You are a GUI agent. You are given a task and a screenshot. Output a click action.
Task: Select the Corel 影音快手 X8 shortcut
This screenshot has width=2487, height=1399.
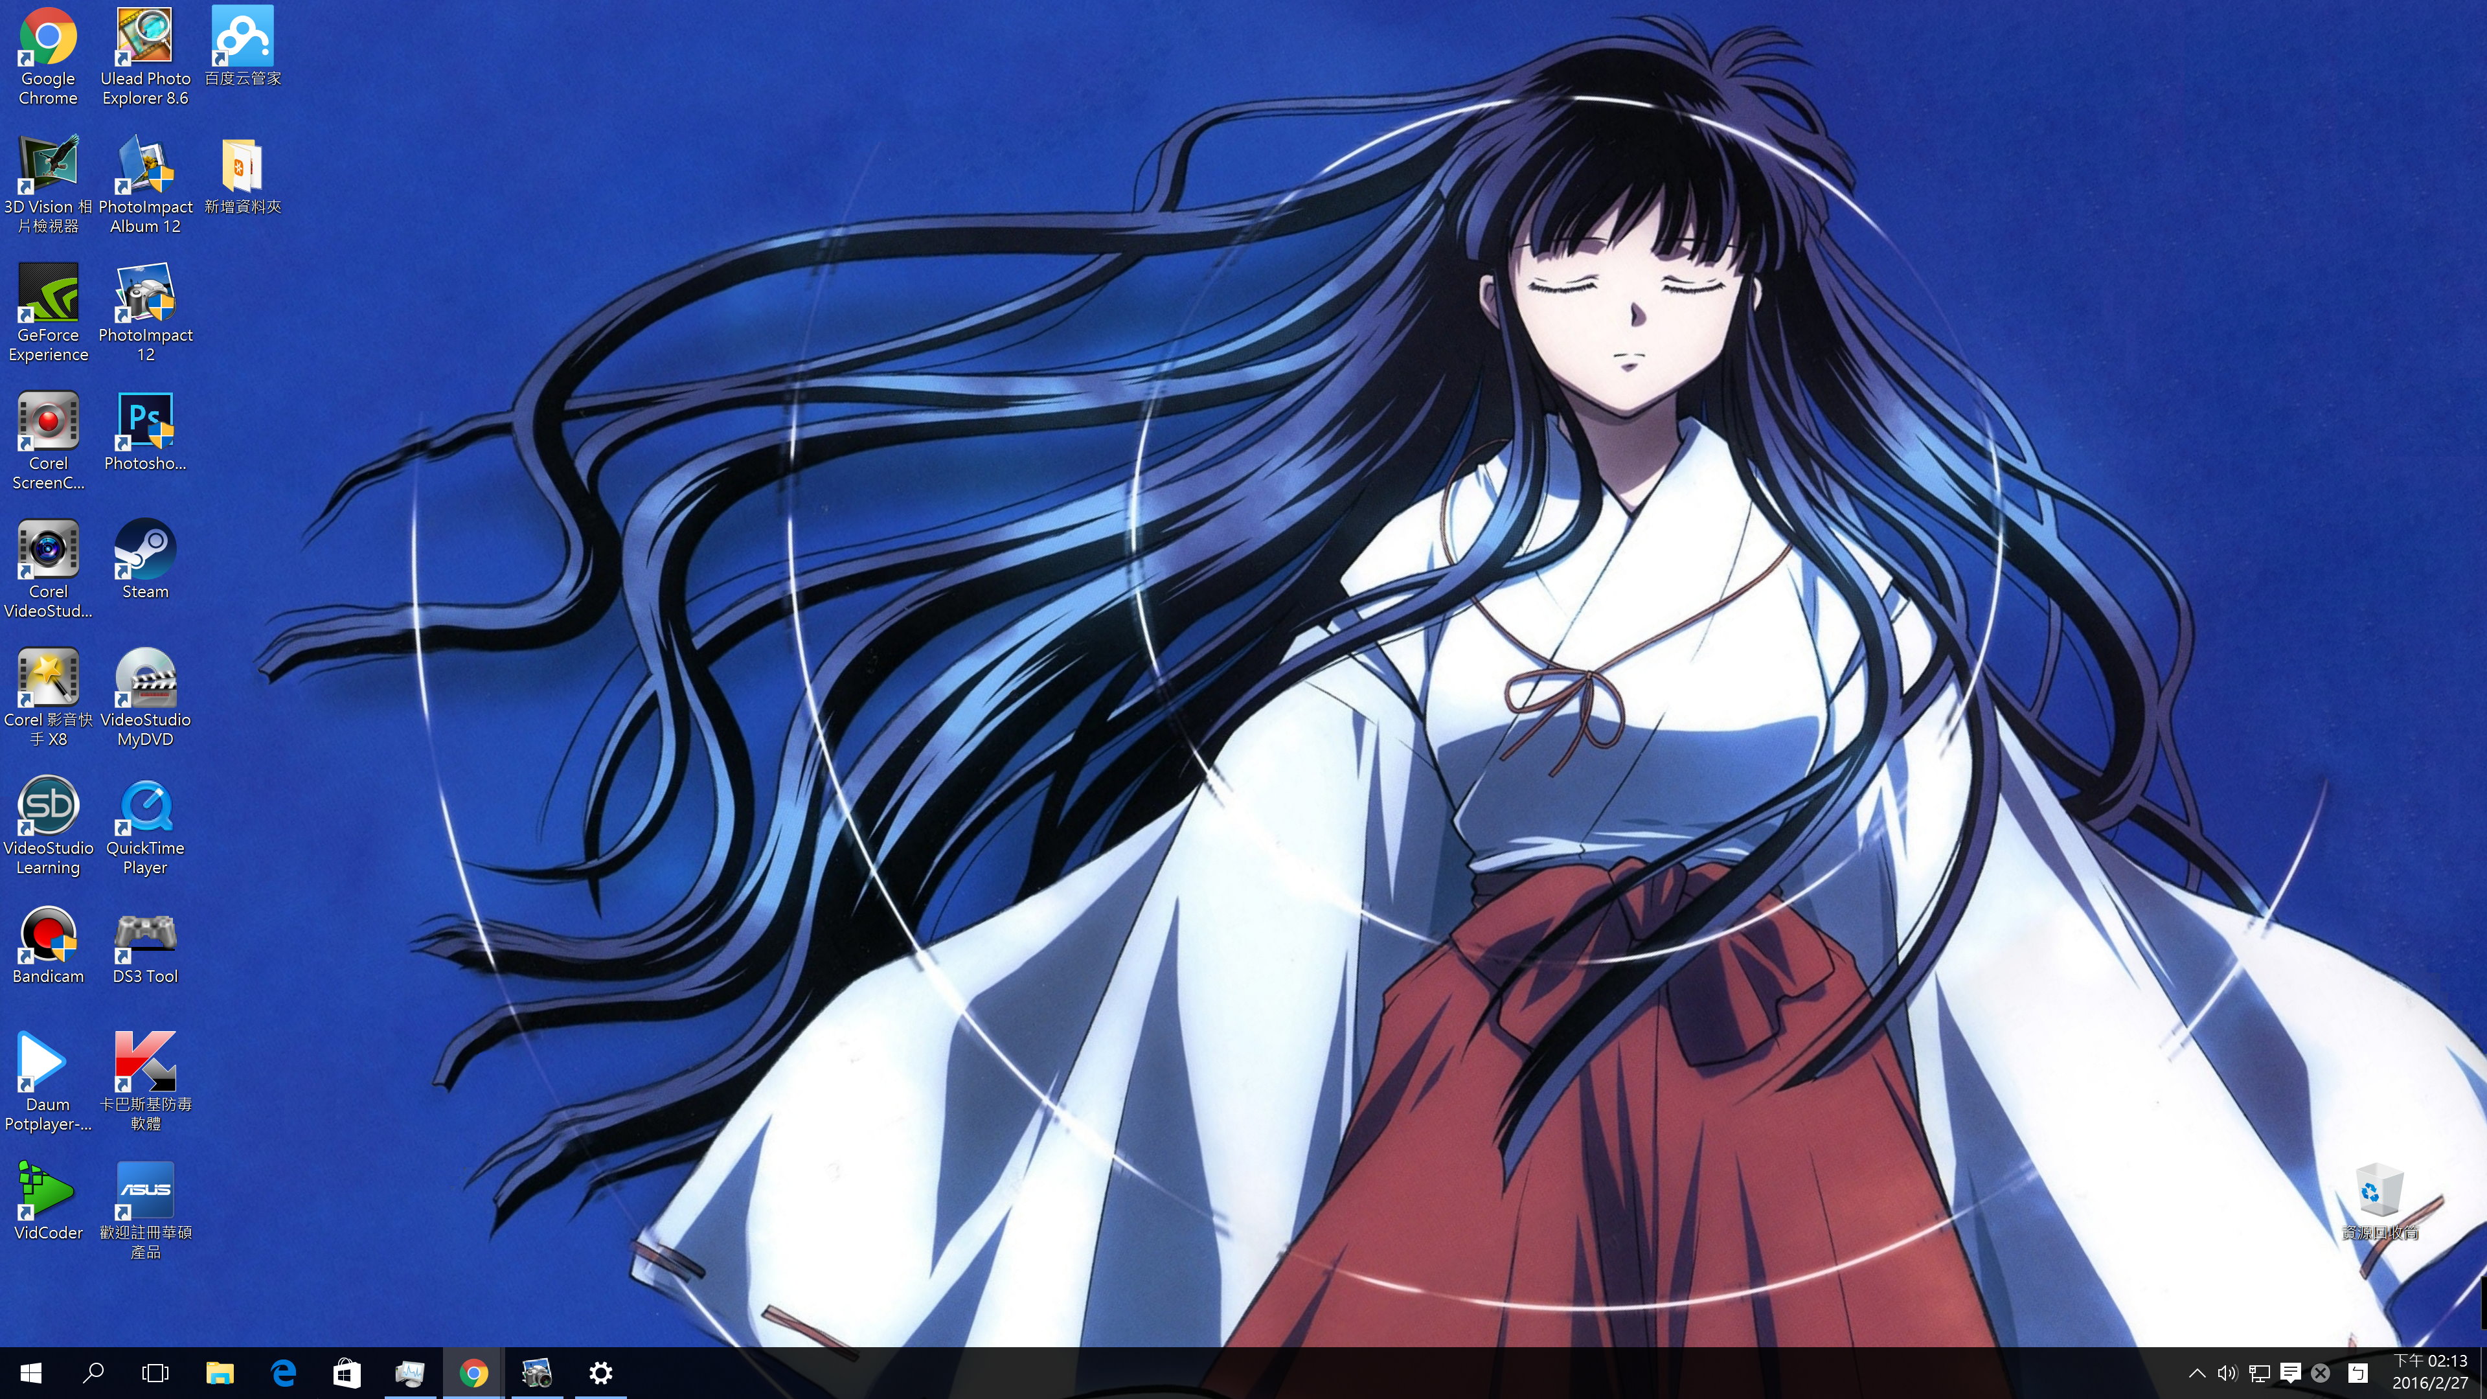pyautogui.click(x=49, y=698)
